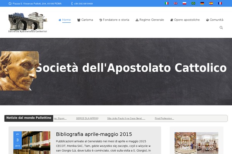Select the Polish flag language
This screenshot has width=232, height=154.
coord(184,3)
